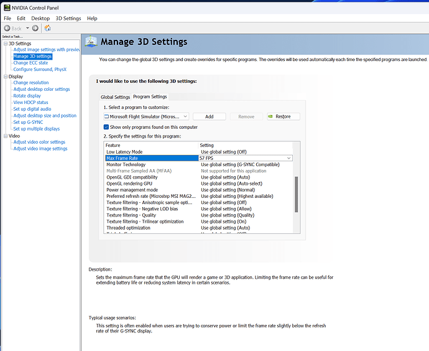Open the program selection dropdown
The image size is (429, 351).
pos(146,116)
